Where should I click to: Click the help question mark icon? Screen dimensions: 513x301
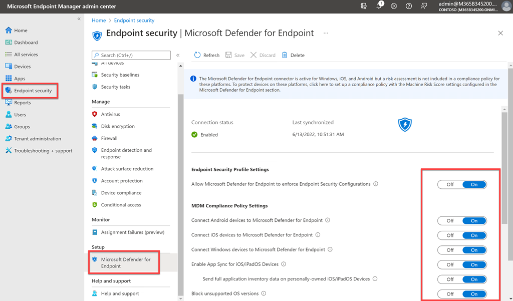point(409,7)
